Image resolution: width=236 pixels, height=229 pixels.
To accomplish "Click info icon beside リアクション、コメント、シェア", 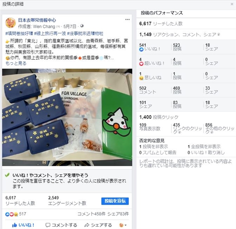I will pos(219,35).
